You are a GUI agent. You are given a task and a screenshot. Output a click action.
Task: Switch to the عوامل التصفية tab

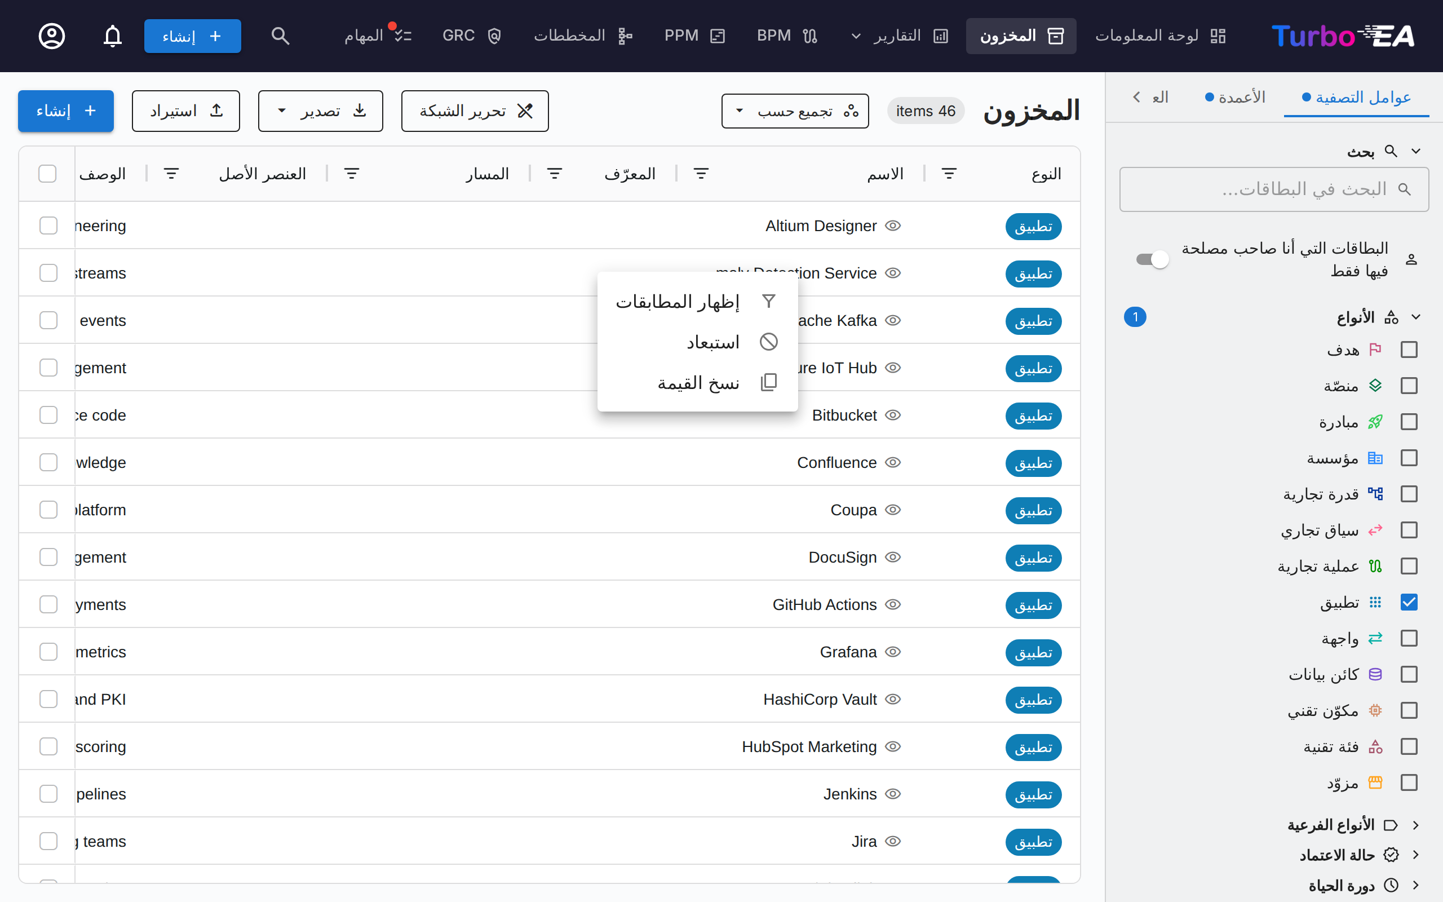click(1357, 97)
